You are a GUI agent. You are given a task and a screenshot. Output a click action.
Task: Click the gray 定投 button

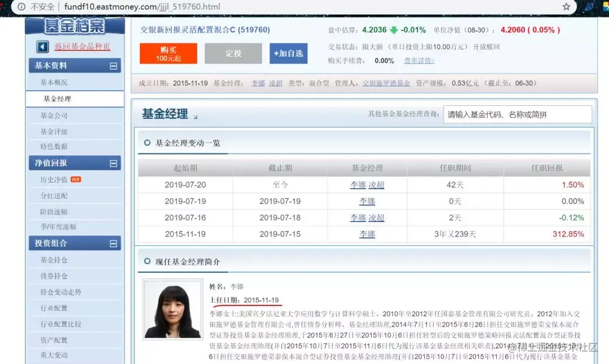click(233, 53)
